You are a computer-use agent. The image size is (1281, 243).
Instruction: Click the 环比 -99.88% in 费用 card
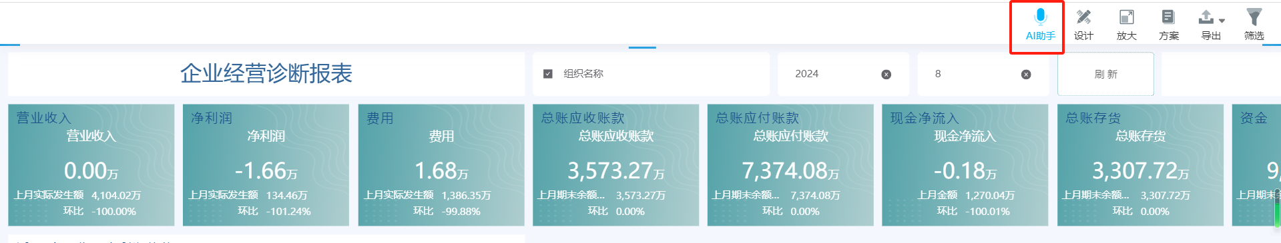[447, 211]
